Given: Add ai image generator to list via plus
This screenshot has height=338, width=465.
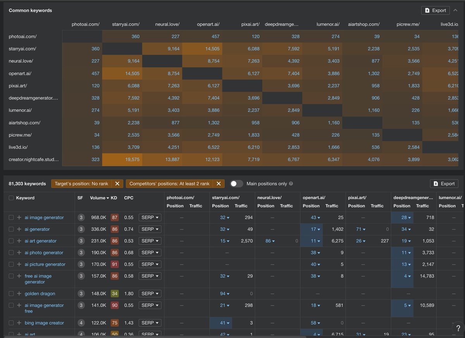Looking at the screenshot, I should [x=19, y=217].
